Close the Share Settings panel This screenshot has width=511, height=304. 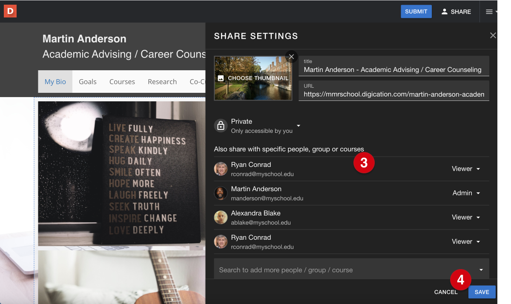tap(493, 36)
